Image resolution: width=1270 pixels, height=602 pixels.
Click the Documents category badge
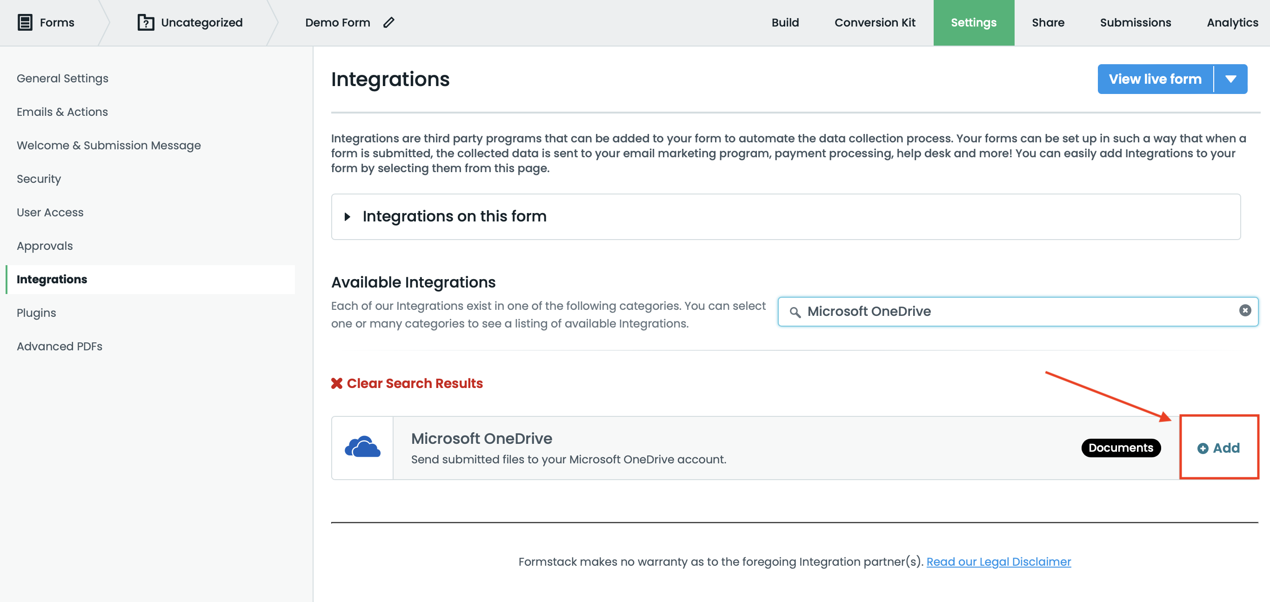pyautogui.click(x=1121, y=448)
